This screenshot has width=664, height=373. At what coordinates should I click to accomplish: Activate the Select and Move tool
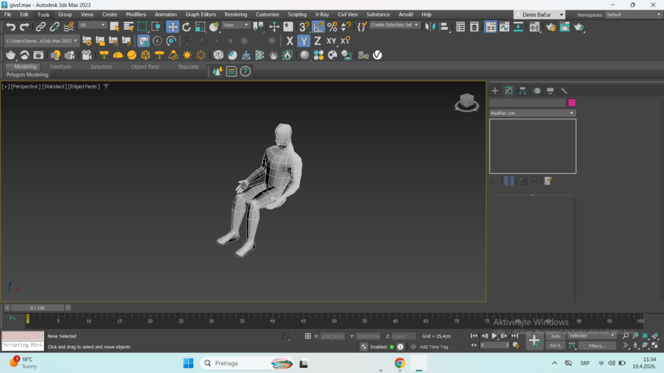coord(172,27)
